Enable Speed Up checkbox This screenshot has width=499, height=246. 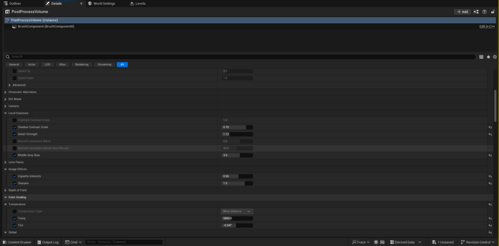coord(15,71)
